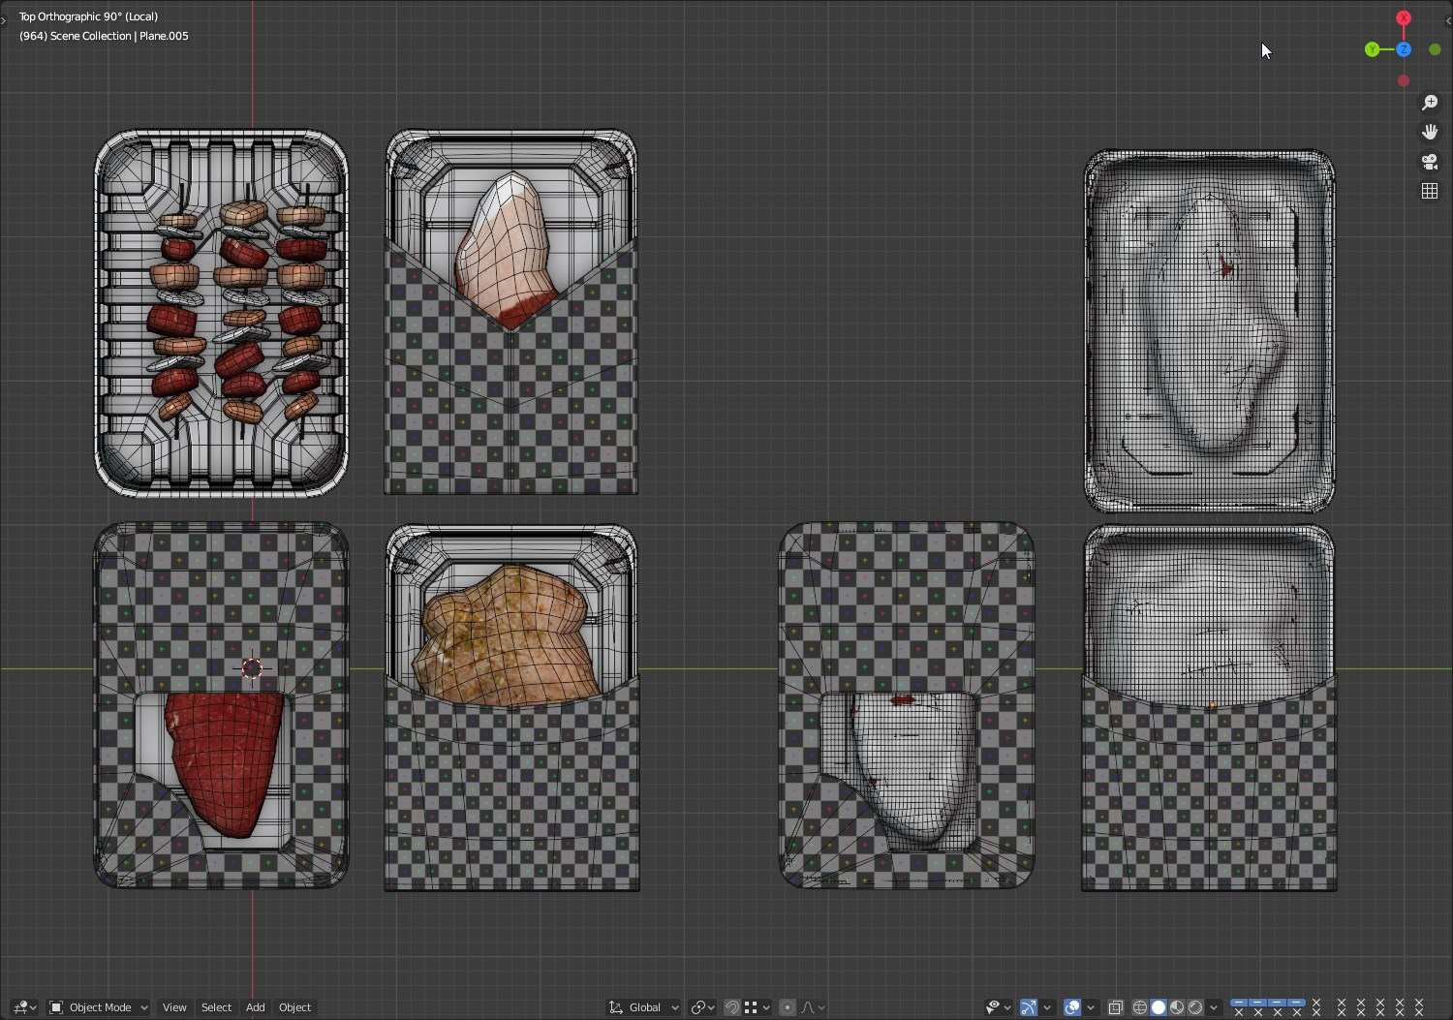Viewport: 1453px width, 1020px height.
Task: Click the pan view hand icon
Action: pyautogui.click(x=1430, y=132)
